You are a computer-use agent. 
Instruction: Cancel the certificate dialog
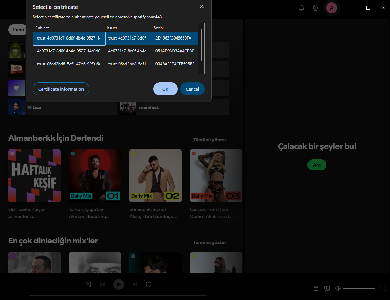point(192,89)
